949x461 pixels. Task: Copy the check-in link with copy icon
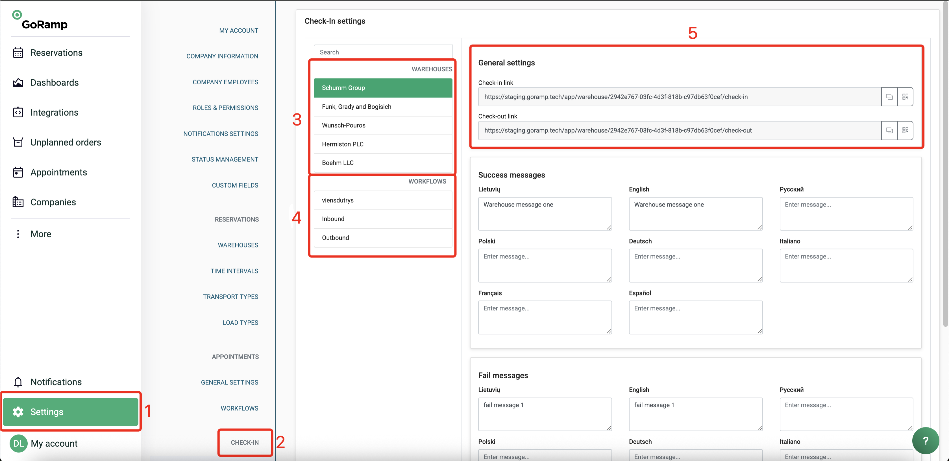click(889, 97)
